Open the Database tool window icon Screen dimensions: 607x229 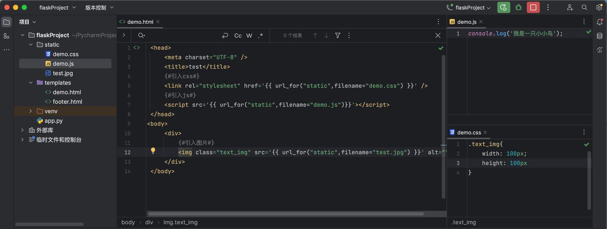[600, 36]
